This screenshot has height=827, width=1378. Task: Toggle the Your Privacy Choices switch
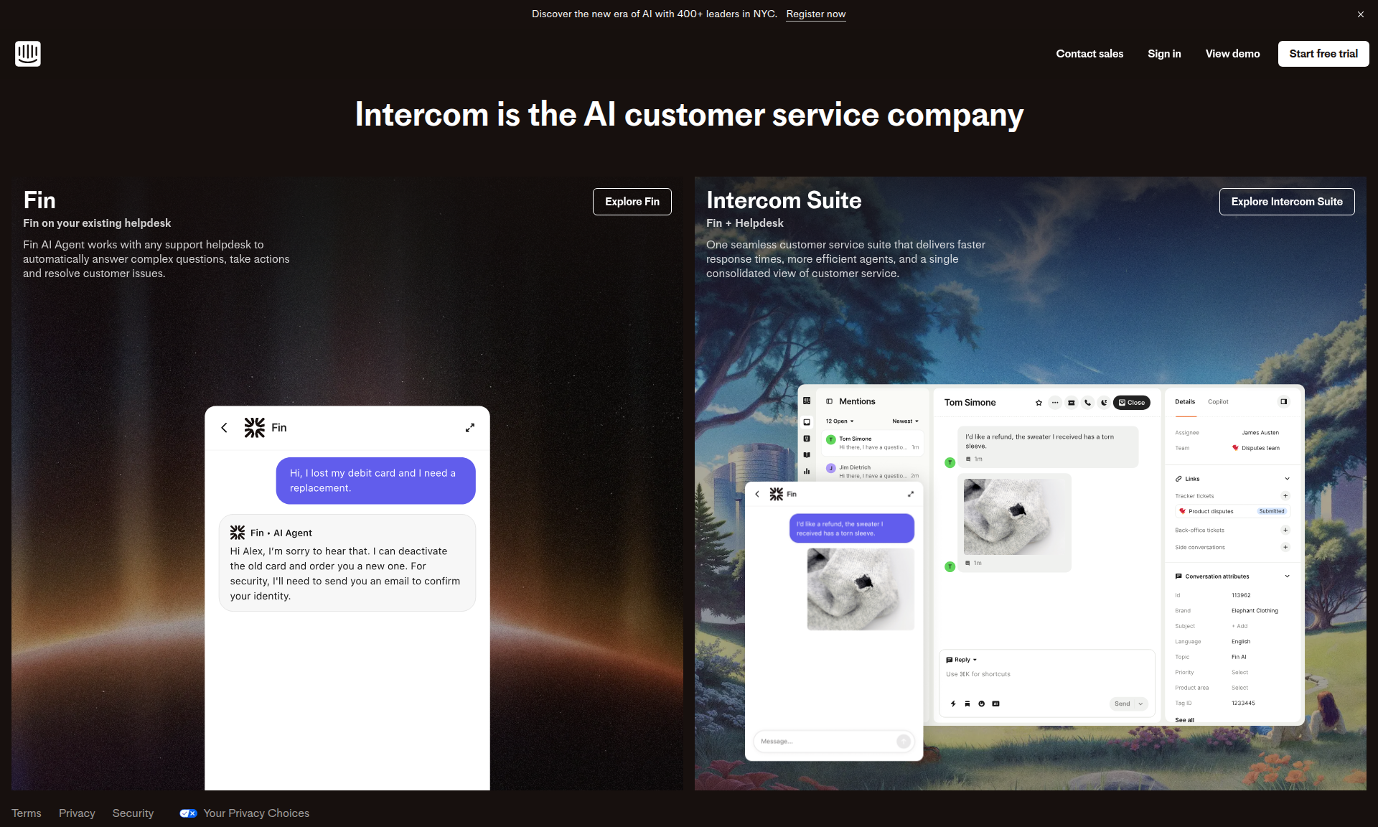(x=188, y=813)
